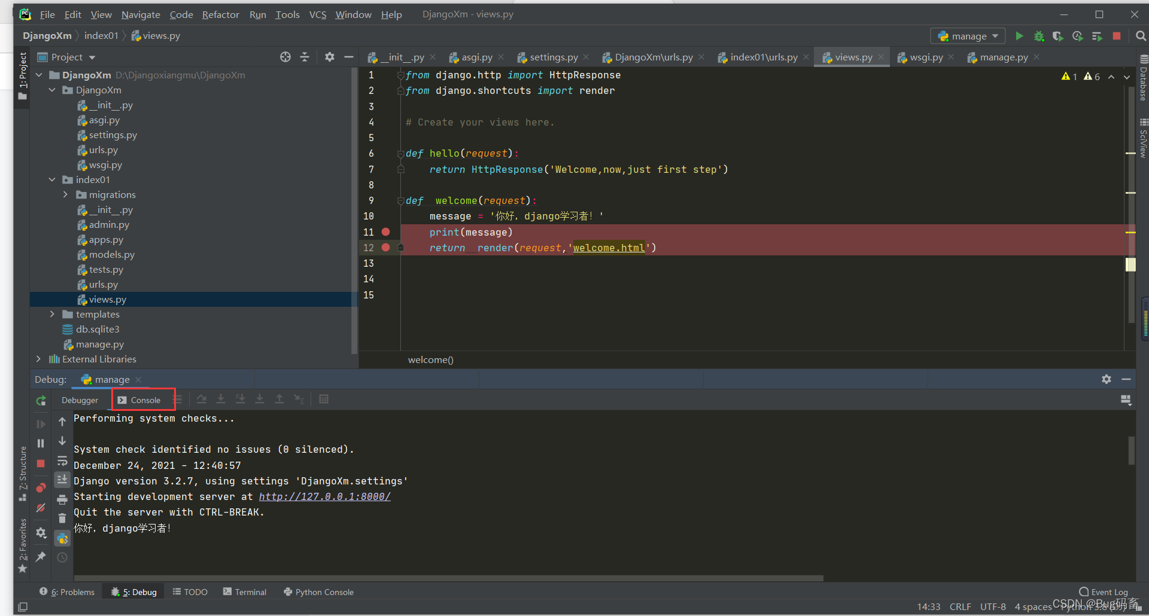Toggle breakpoint on line 12
This screenshot has width=1149, height=616.
(386, 248)
